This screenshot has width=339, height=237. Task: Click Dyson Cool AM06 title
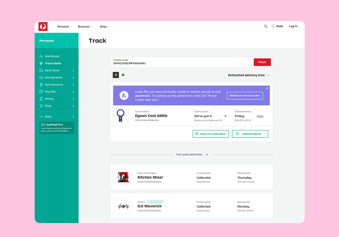click(151, 116)
